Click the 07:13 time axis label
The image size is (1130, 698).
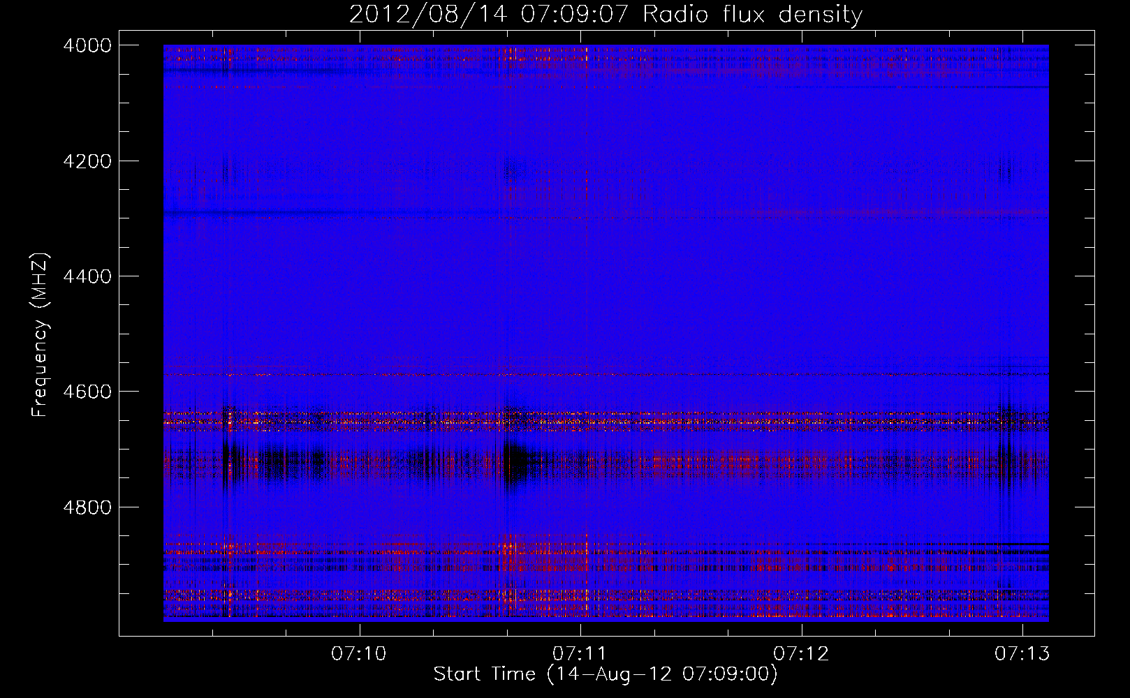click(1022, 654)
